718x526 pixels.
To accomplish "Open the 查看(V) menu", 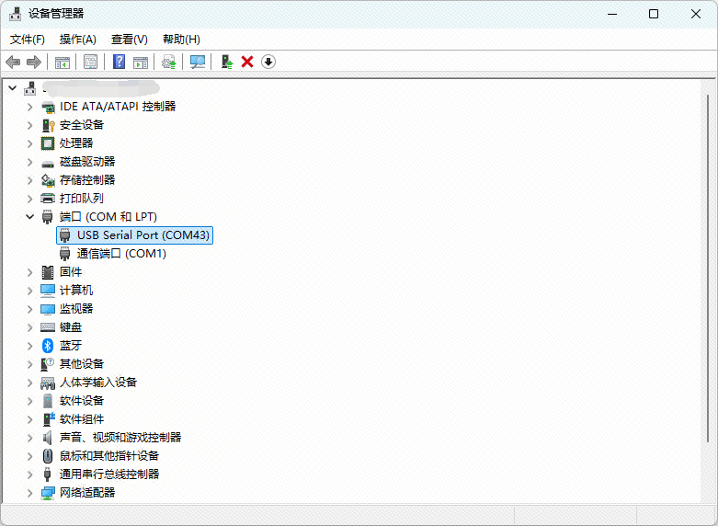I will [x=129, y=40].
